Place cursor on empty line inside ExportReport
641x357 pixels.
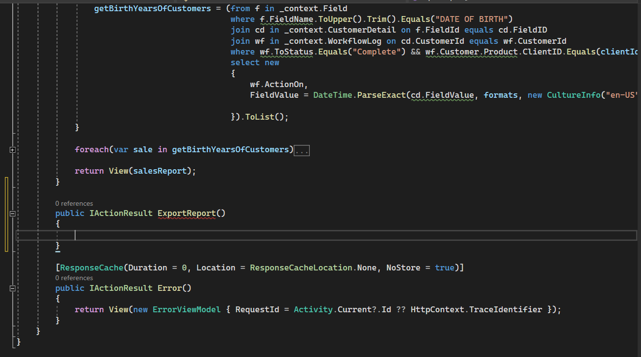[x=326, y=235]
